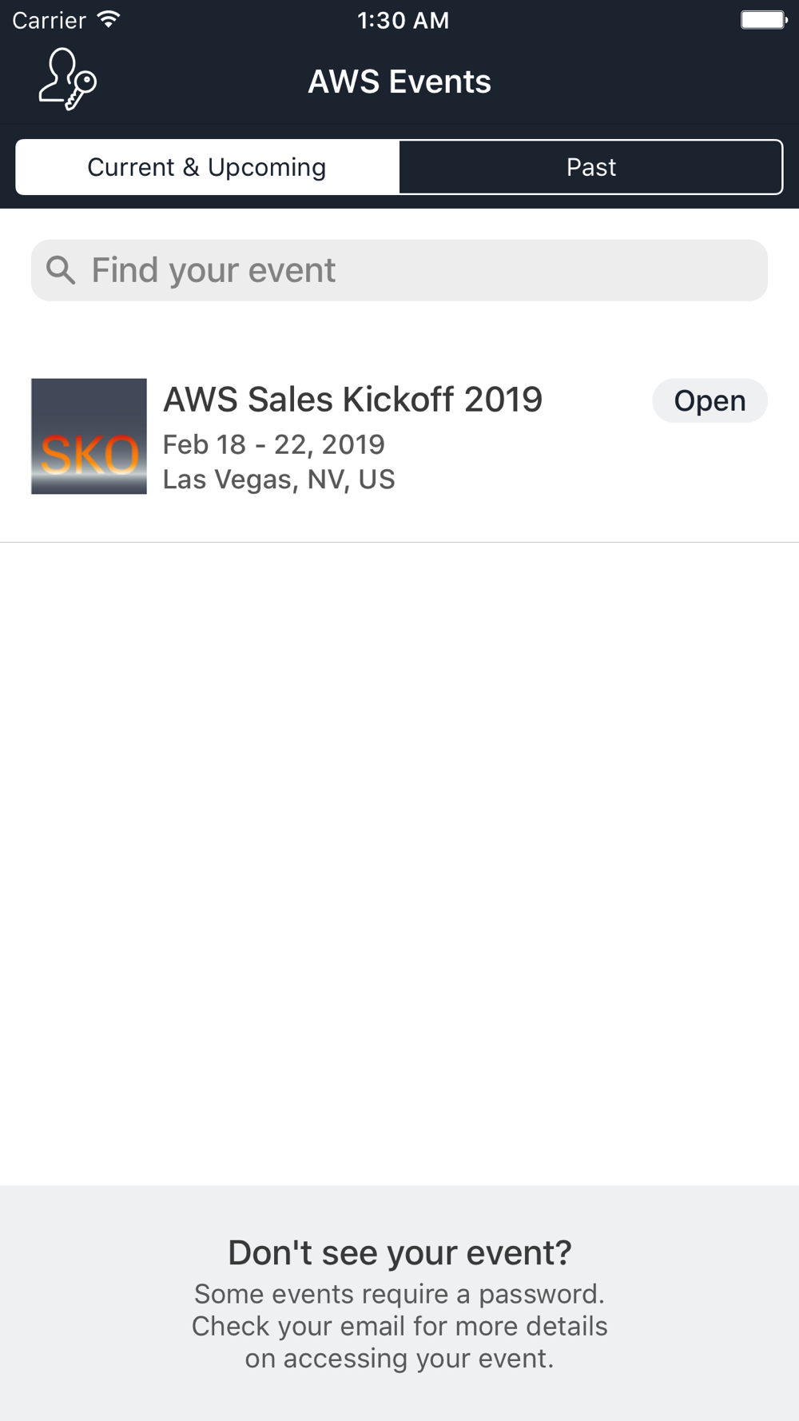The height and width of the screenshot is (1421, 799).
Task: Tap the Open button for Sales Kickoff
Action: point(710,400)
